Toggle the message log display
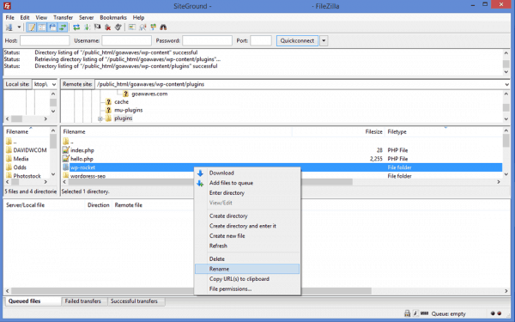Image resolution: width=515 pixels, height=322 pixels. pos(32,27)
